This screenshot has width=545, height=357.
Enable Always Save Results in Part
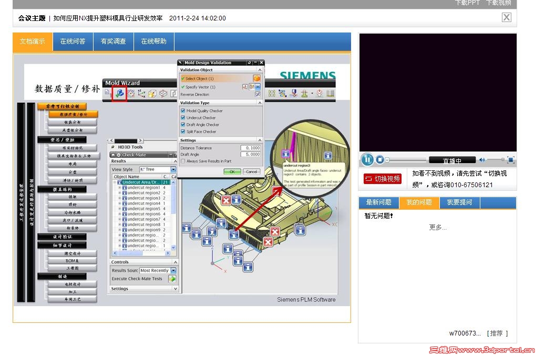click(183, 161)
